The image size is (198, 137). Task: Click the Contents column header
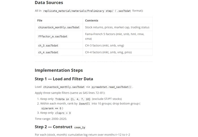tap(91, 21)
